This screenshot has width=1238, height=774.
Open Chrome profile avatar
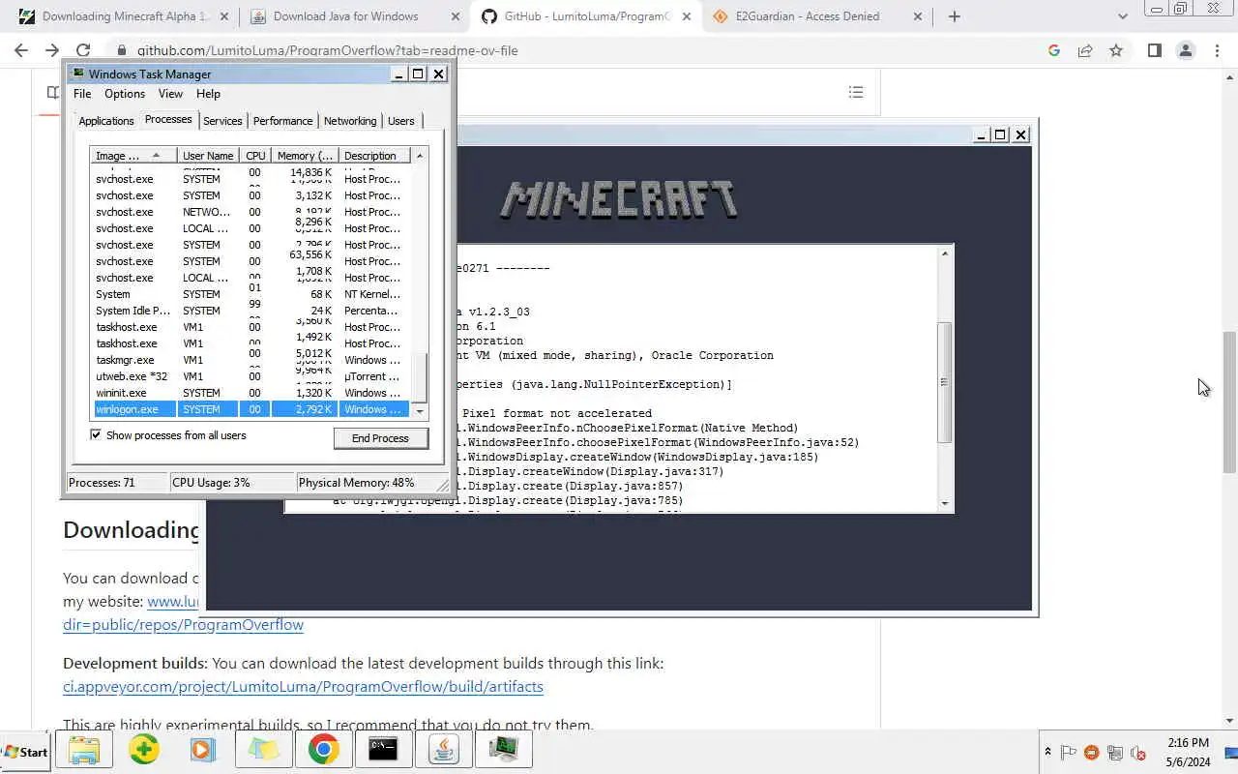1185,50
